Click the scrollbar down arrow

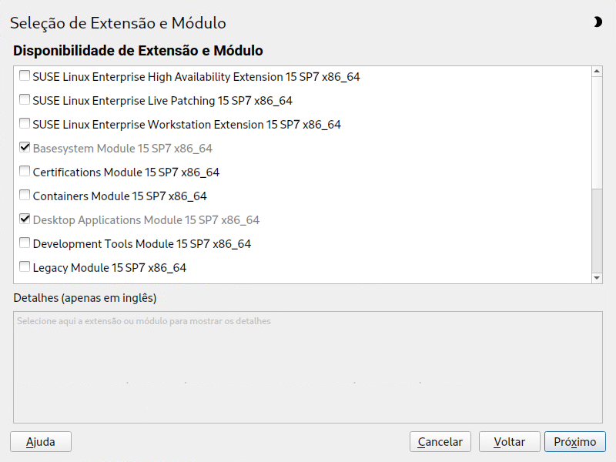[596, 277]
